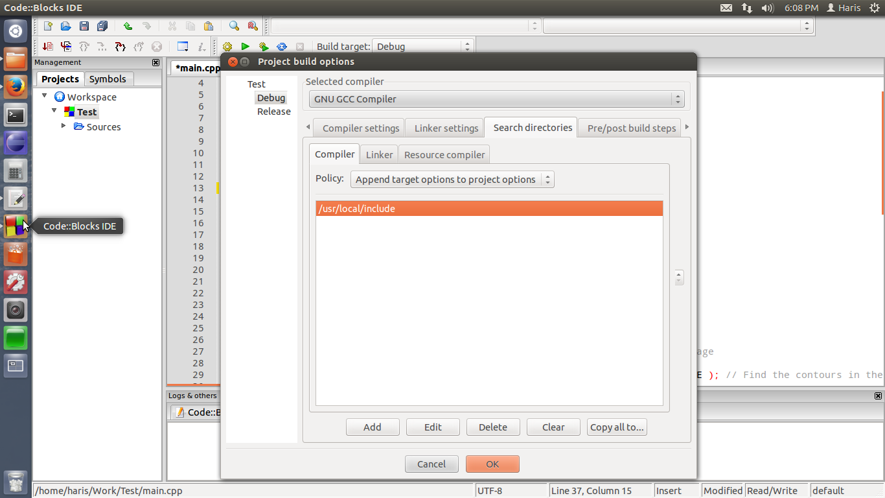The width and height of the screenshot is (885, 498).
Task: Click the Build and run icon
Action: [263, 47]
